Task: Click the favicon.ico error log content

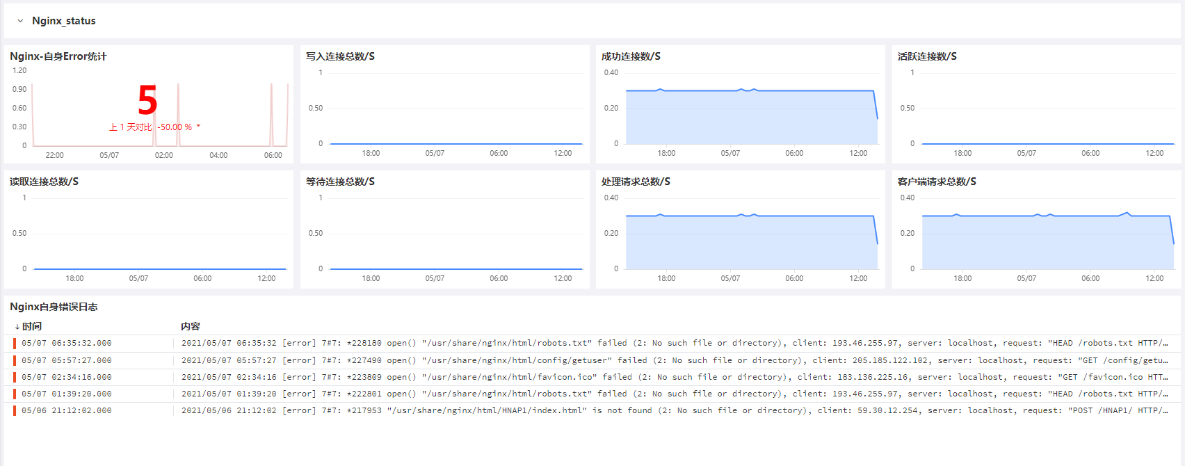Action: pyautogui.click(x=675, y=377)
